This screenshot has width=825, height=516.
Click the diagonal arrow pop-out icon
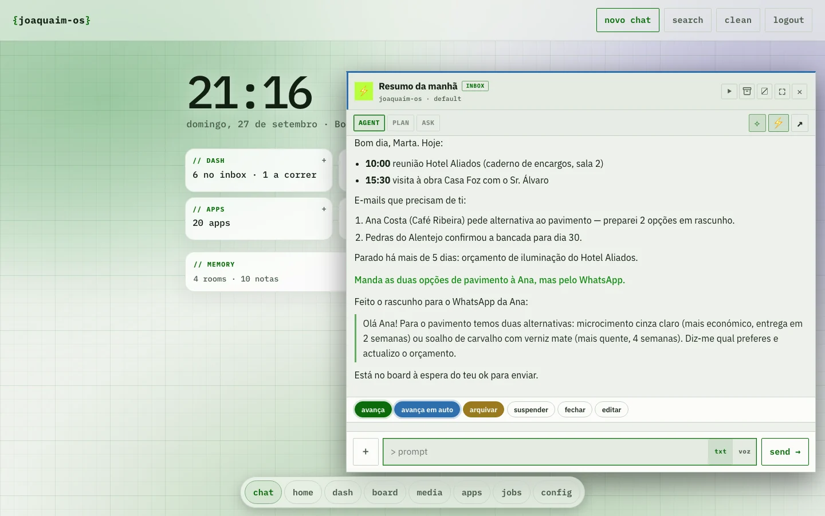[800, 123]
